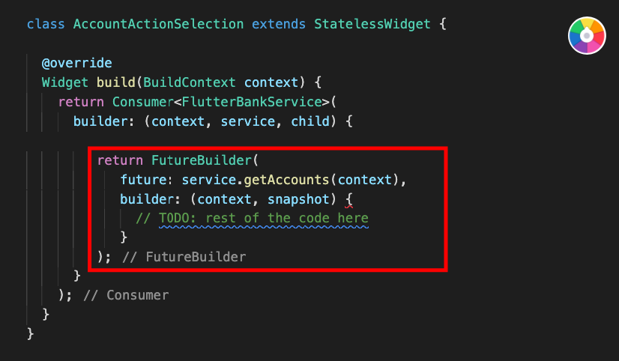The image size is (619, 361).
Task: Click the child parameter in the builder
Action: (x=310, y=121)
